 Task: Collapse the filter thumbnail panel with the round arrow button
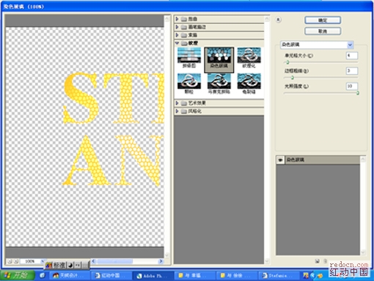[x=279, y=20]
